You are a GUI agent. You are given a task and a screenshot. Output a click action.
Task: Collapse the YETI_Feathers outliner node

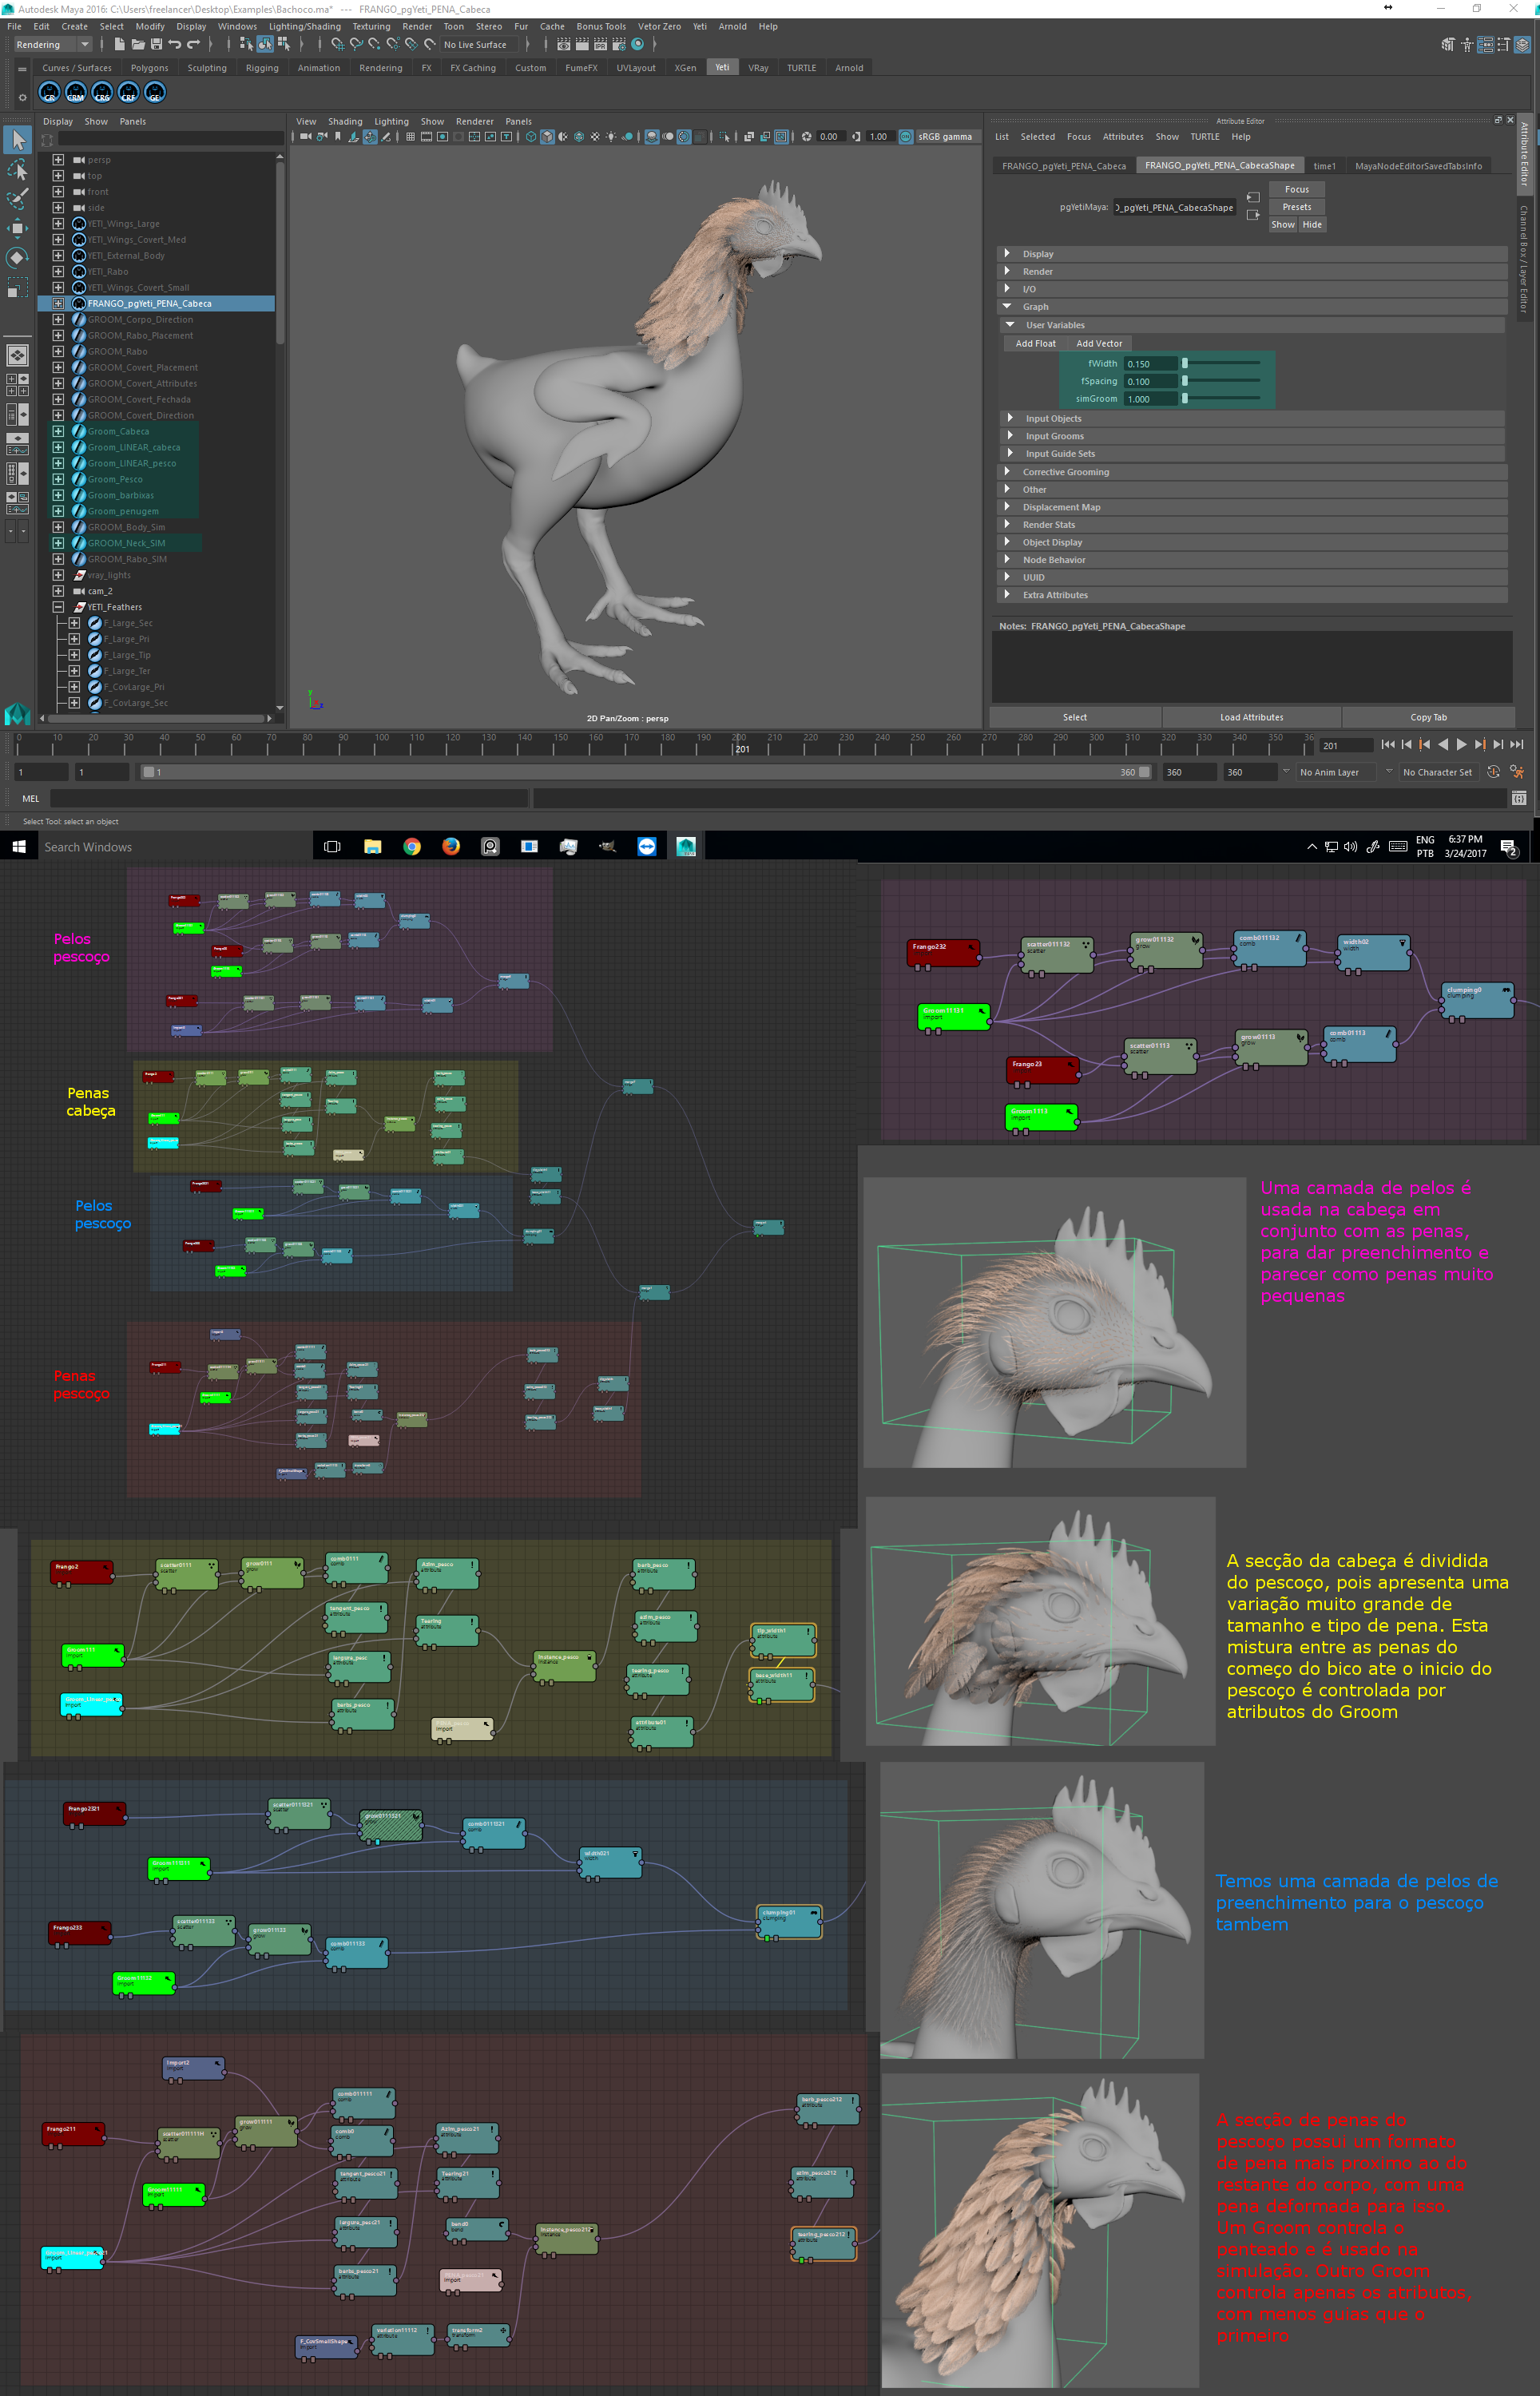(x=58, y=607)
